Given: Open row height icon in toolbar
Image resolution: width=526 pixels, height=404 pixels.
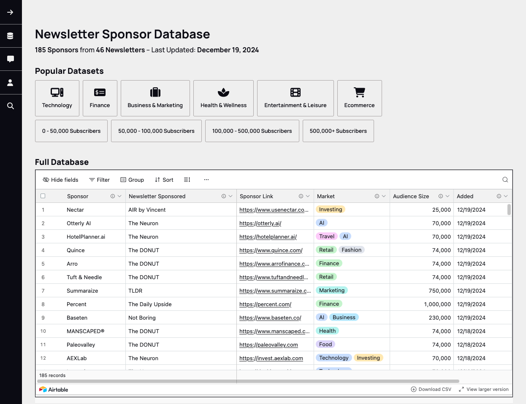Looking at the screenshot, I should click(187, 180).
